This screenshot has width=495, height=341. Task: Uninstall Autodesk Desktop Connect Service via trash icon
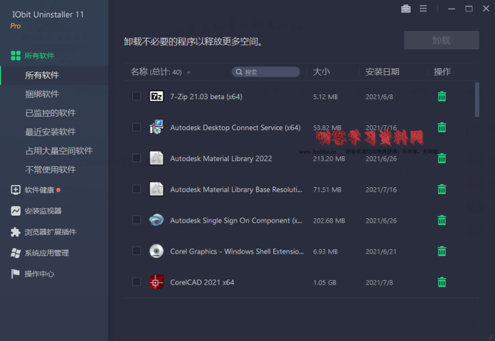point(442,127)
